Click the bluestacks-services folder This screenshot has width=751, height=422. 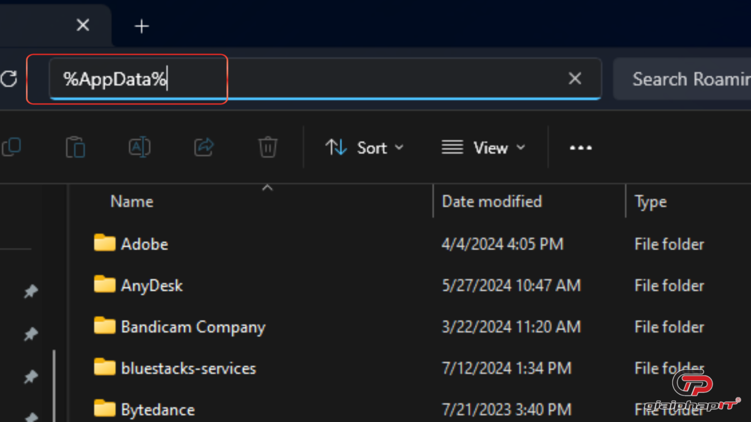[188, 368]
